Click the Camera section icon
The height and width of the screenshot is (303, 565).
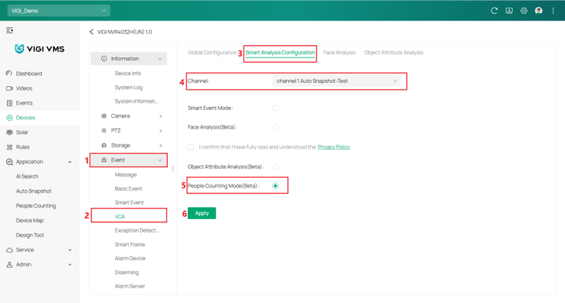click(x=104, y=116)
